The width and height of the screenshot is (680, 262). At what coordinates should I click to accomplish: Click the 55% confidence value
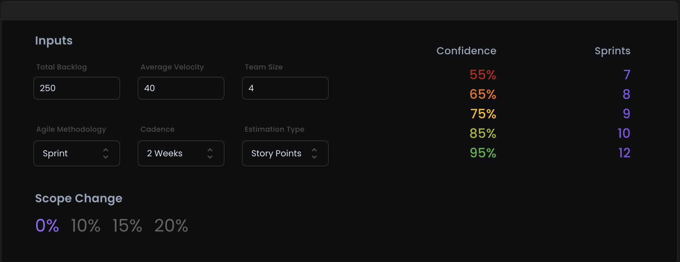(483, 75)
